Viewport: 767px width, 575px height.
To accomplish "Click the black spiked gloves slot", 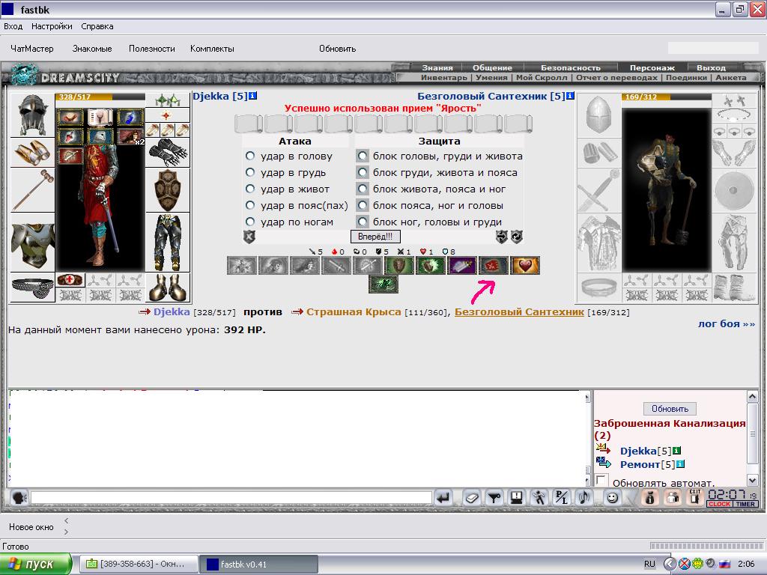I will pyautogui.click(x=168, y=153).
